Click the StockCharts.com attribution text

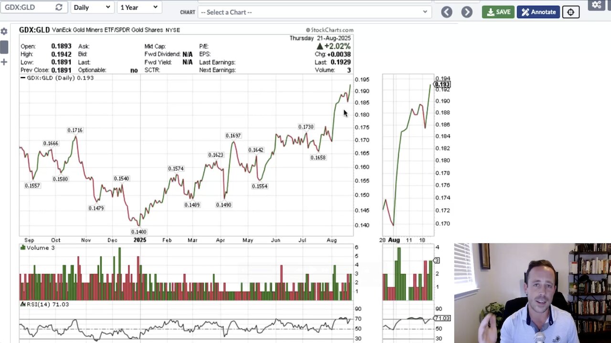tap(329, 30)
